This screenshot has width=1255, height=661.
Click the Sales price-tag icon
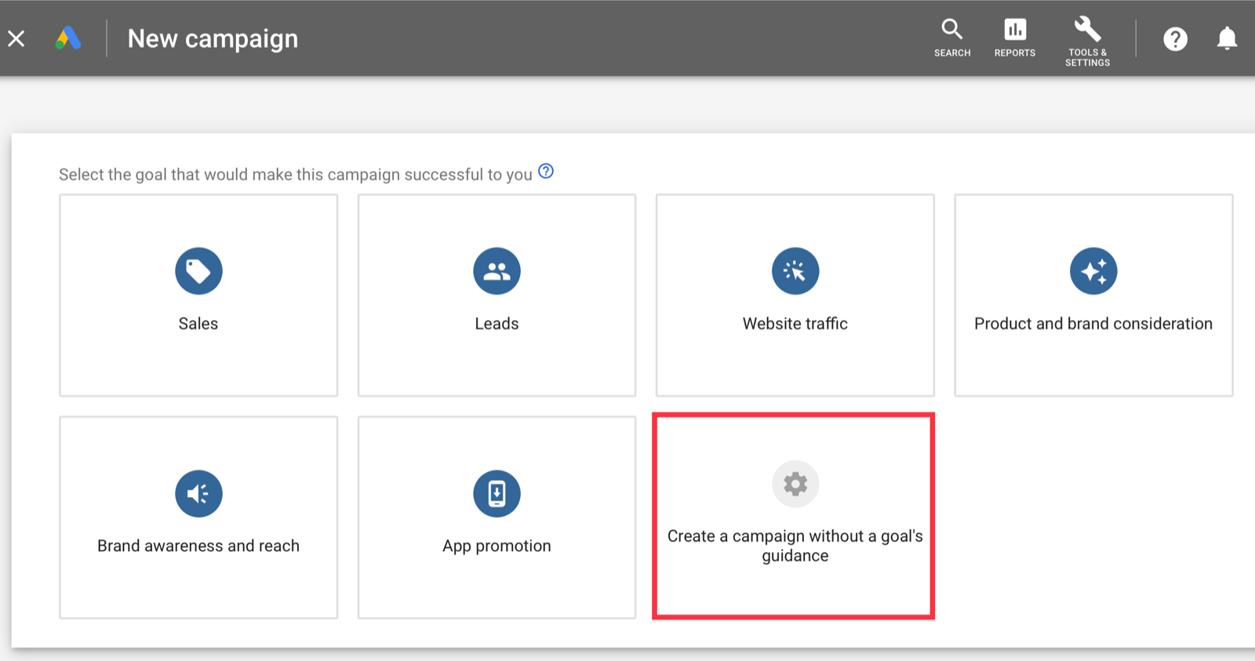pyautogui.click(x=198, y=271)
